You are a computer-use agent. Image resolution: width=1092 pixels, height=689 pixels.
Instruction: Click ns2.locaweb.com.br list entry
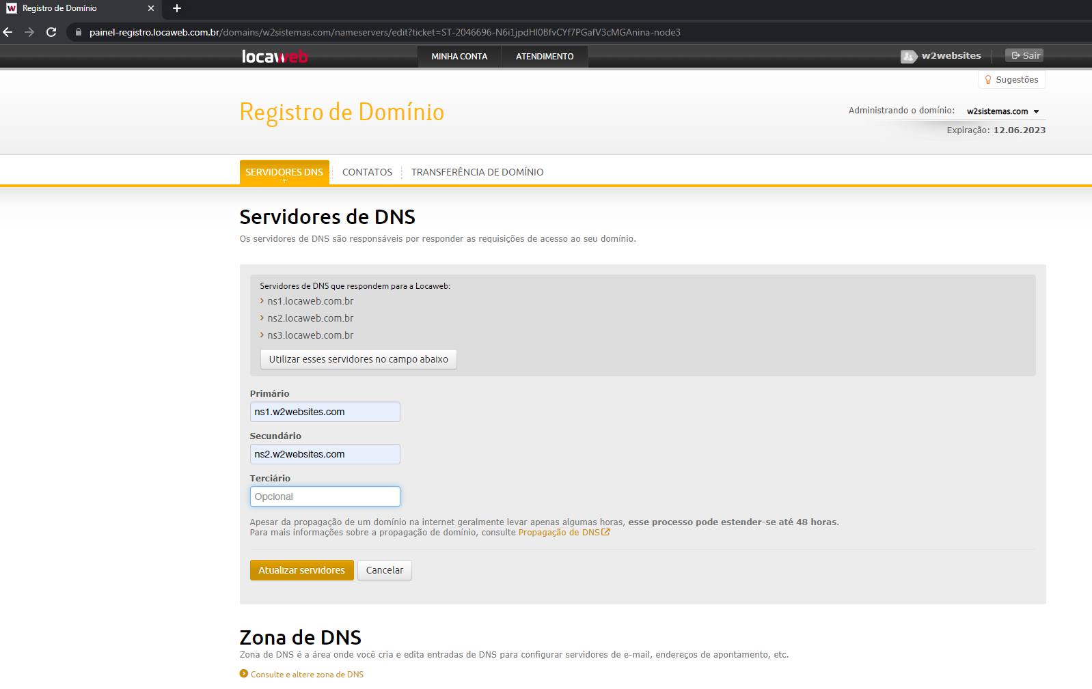click(310, 318)
